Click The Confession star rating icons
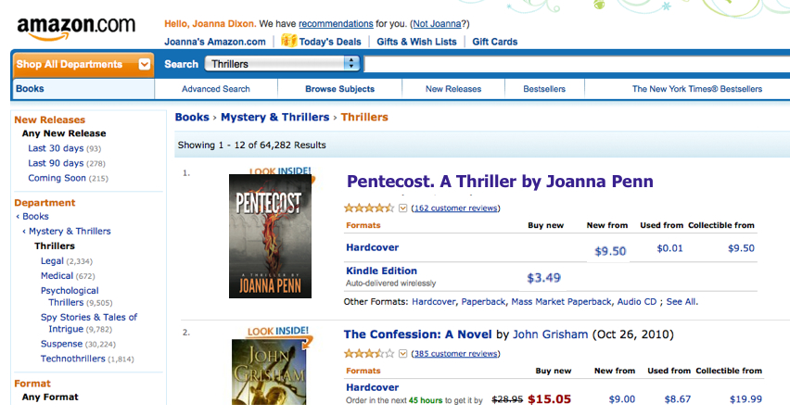 tap(369, 354)
